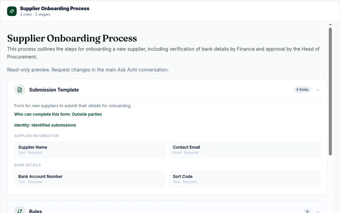Click the 4 fields badge
The image size is (340, 213).
click(x=302, y=90)
